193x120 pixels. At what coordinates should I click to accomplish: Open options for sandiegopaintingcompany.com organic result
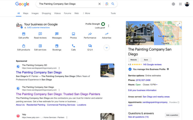(x=59, y=90)
